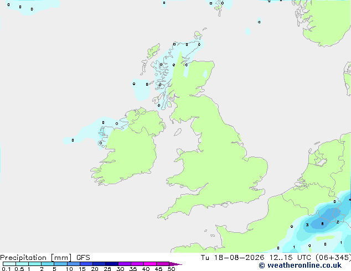Click the purple 30 to 35 mm swatch
Viewport: 351px width, 271px height.
point(125,264)
